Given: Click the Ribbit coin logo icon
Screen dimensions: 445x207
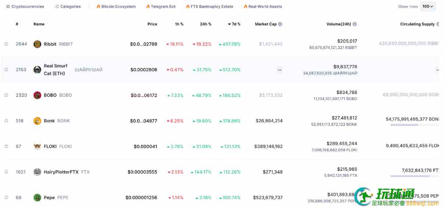Looking at the screenshot, I should [37, 44].
